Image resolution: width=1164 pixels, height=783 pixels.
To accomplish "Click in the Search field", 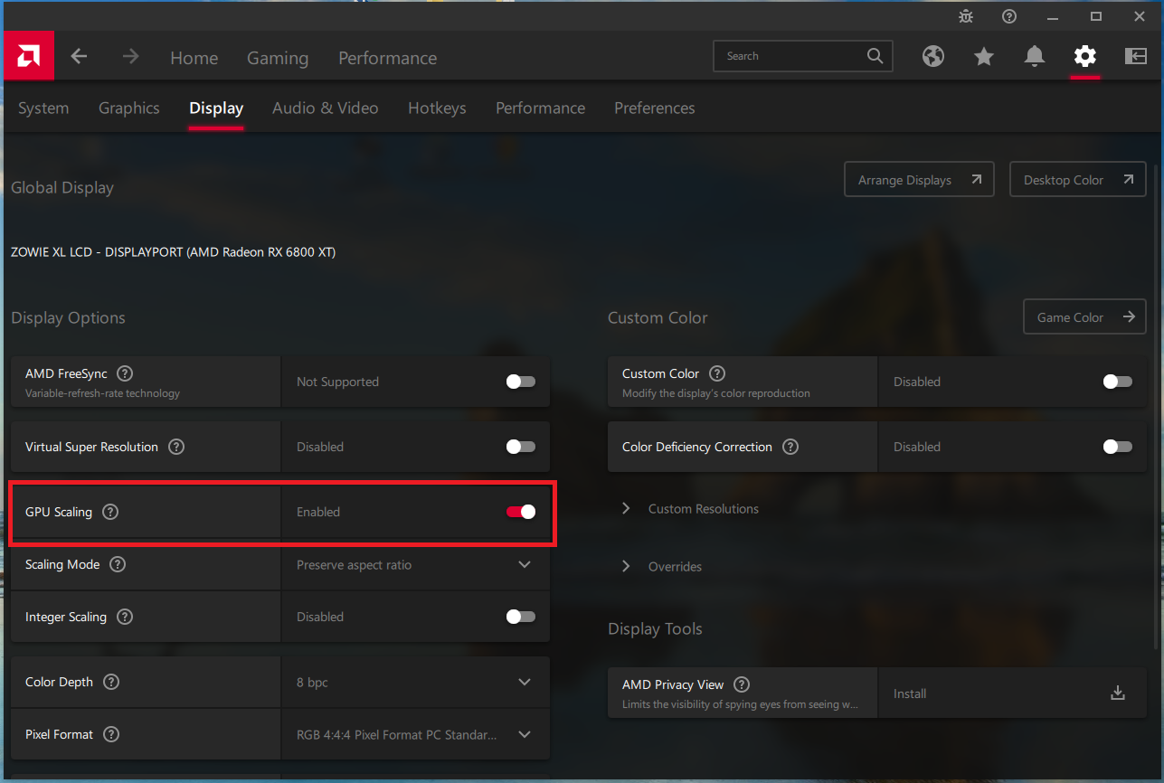I will 791,56.
